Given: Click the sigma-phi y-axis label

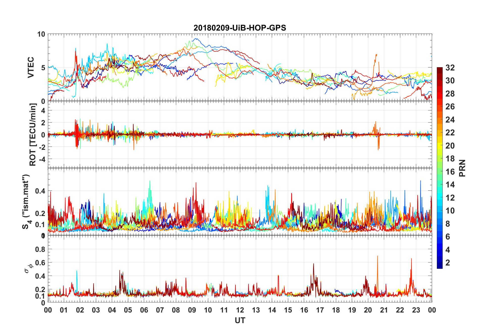Looking at the screenshot, I should [x=29, y=268].
